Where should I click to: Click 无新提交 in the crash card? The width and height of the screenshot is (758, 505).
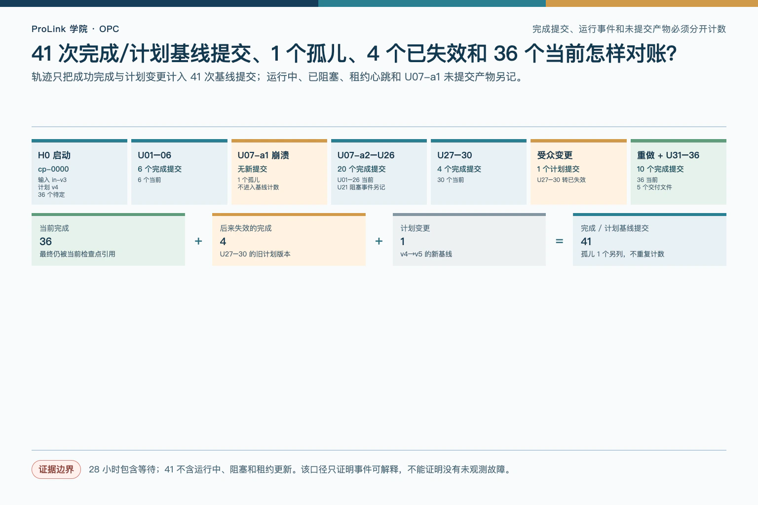[252, 169]
